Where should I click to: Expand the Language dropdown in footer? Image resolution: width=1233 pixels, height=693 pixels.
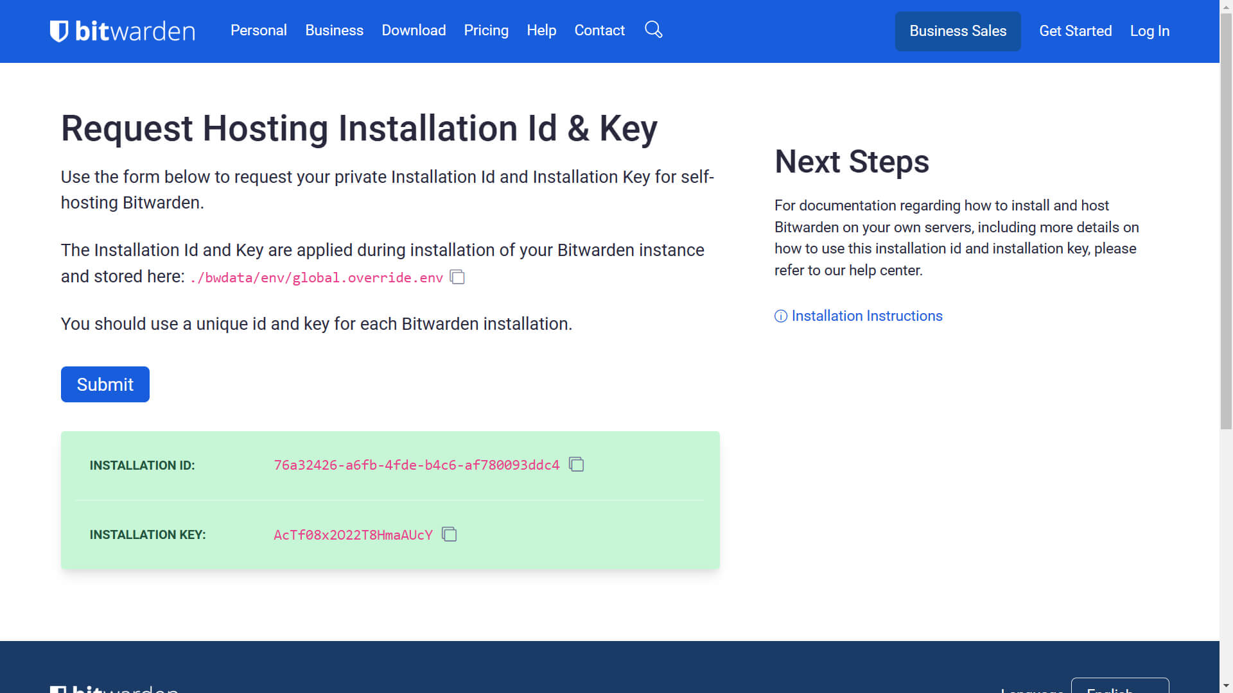(1119, 688)
